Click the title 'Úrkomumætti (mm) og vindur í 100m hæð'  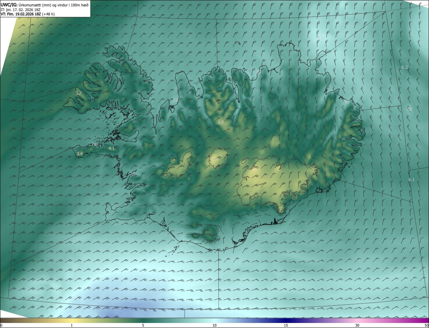[54, 5]
